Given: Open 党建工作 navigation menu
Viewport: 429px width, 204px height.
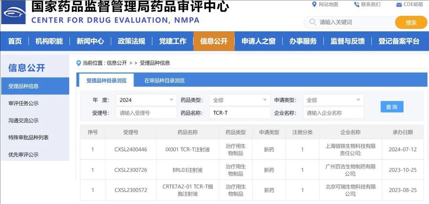Looking at the screenshot, I should pos(173,41).
